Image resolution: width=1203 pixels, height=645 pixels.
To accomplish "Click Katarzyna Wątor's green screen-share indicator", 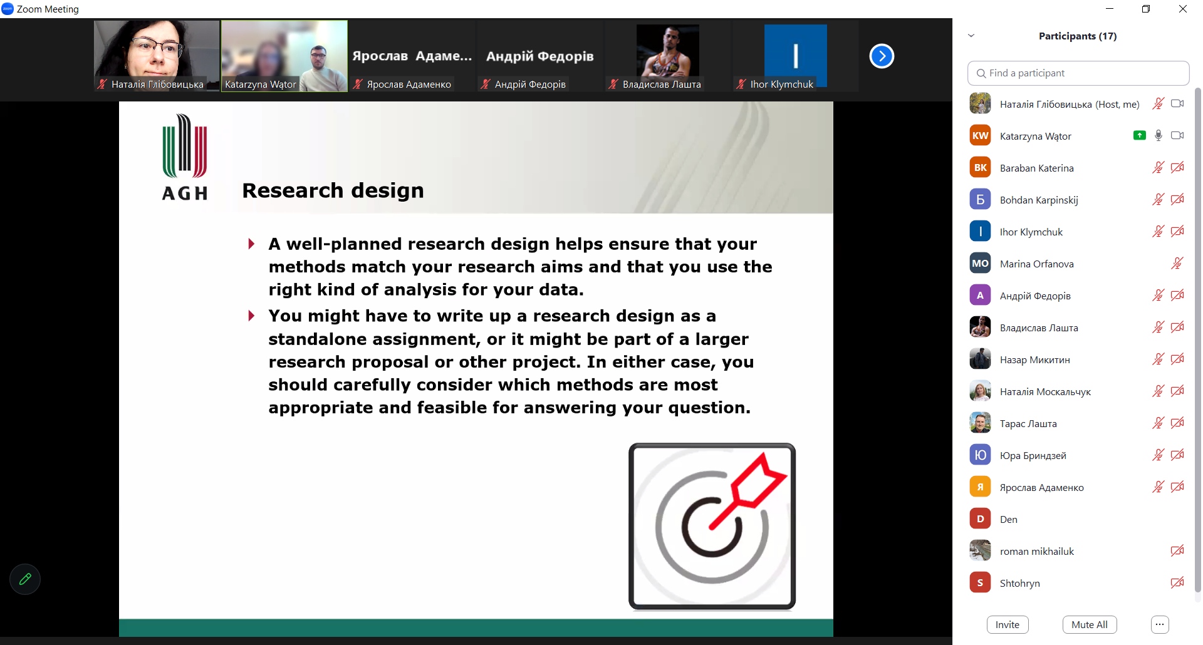I will point(1139,135).
